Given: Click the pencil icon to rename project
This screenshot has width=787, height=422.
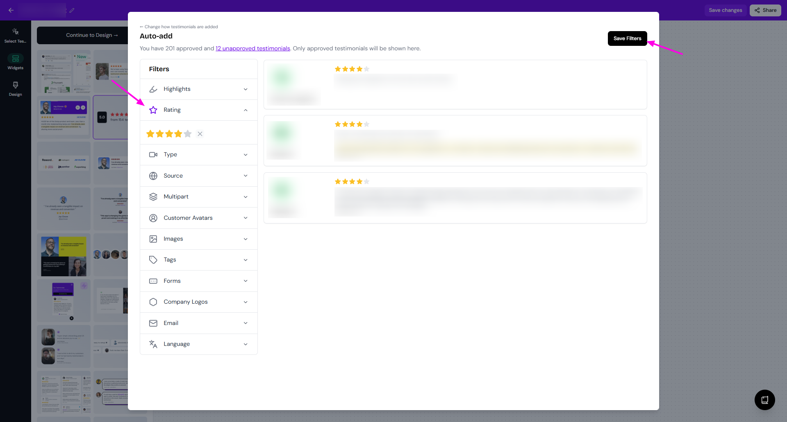Looking at the screenshot, I should [72, 10].
